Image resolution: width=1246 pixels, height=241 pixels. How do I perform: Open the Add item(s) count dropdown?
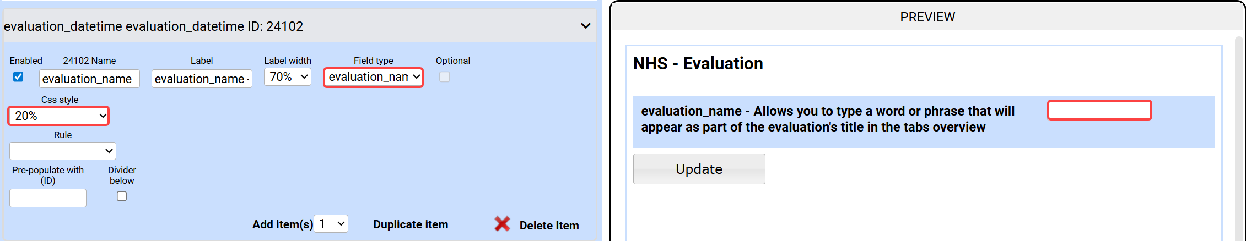click(331, 223)
